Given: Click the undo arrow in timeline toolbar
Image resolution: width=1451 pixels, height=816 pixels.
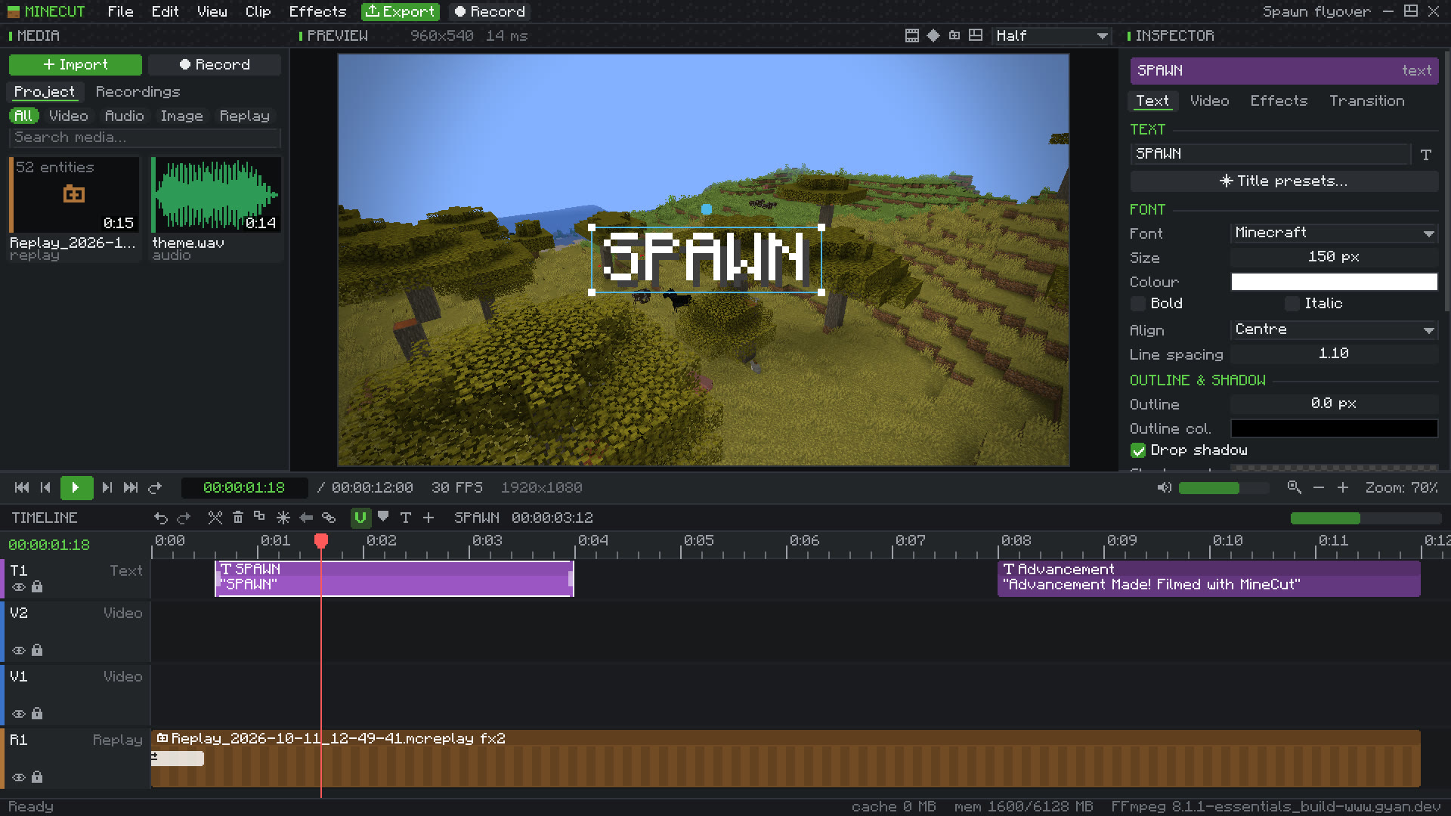Looking at the screenshot, I should pyautogui.click(x=161, y=518).
